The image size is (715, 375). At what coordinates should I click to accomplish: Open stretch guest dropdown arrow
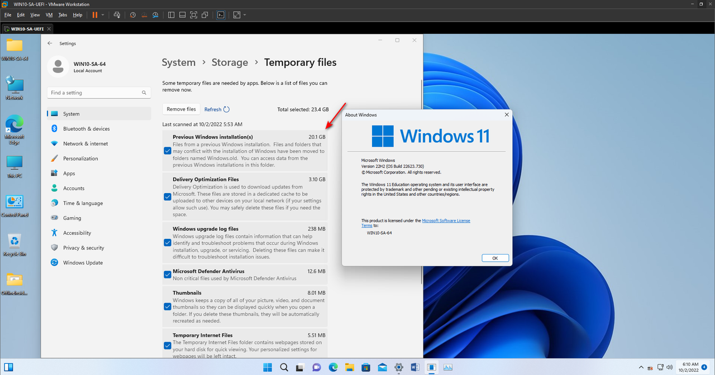click(245, 15)
